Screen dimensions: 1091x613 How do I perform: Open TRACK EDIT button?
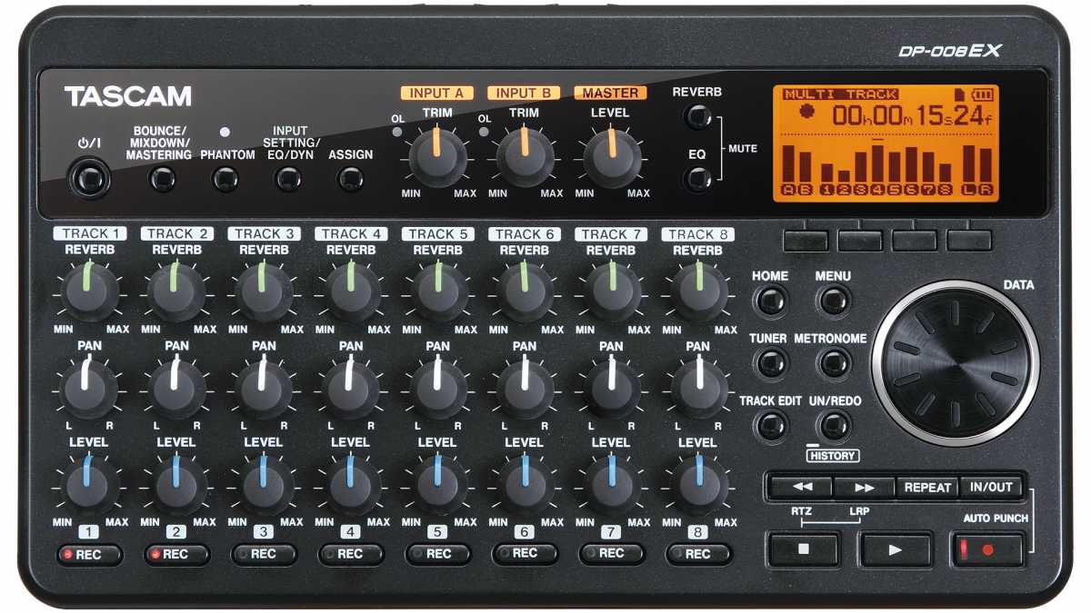(x=771, y=425)
